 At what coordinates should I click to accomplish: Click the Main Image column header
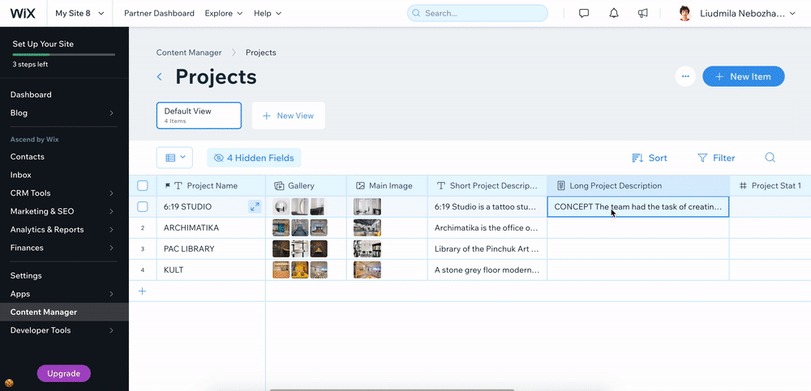387,186
